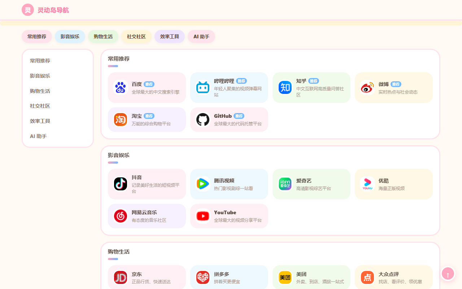This screenshot has width=462, height=289.
Task: Click the Tencent Video play icon
Action: click(x=203, y=184)
